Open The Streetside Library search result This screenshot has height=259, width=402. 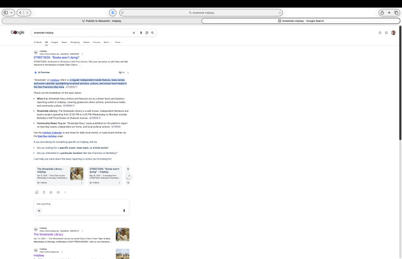pyautogui.click(x=48, y=235)
